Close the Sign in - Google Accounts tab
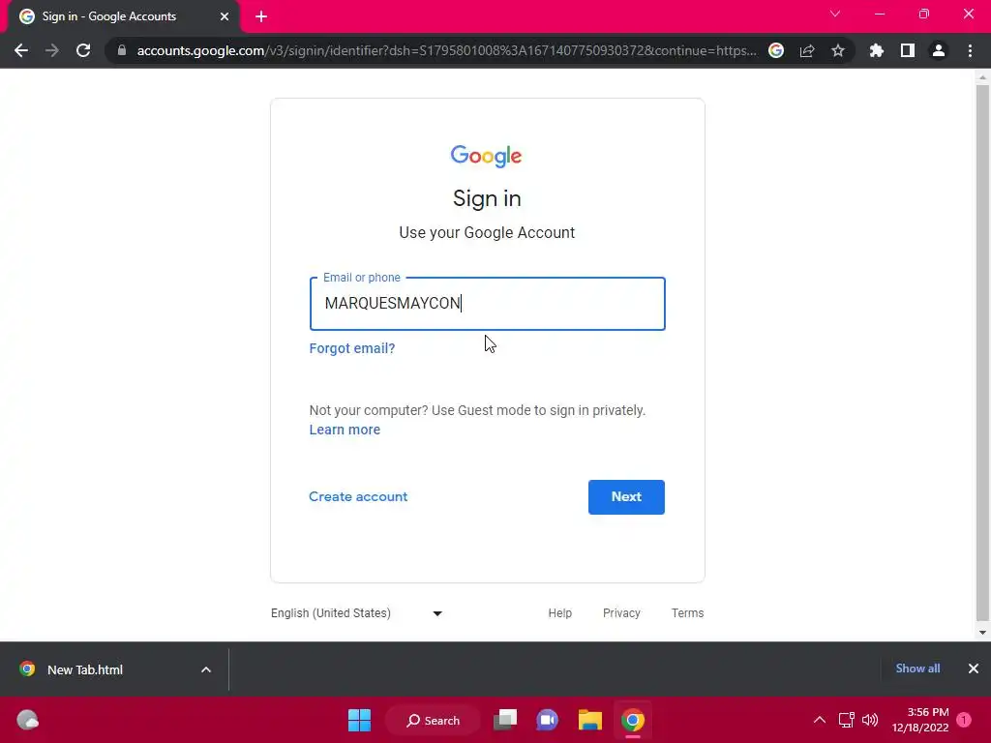 (x=225, y=16)
